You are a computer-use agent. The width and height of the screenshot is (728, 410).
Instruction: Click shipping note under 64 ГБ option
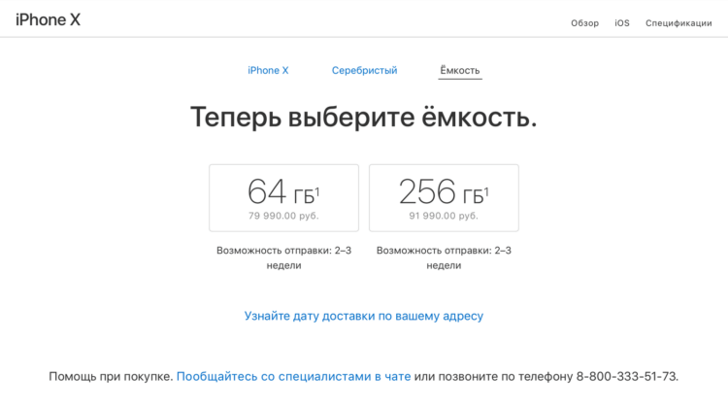click(283, 257)
